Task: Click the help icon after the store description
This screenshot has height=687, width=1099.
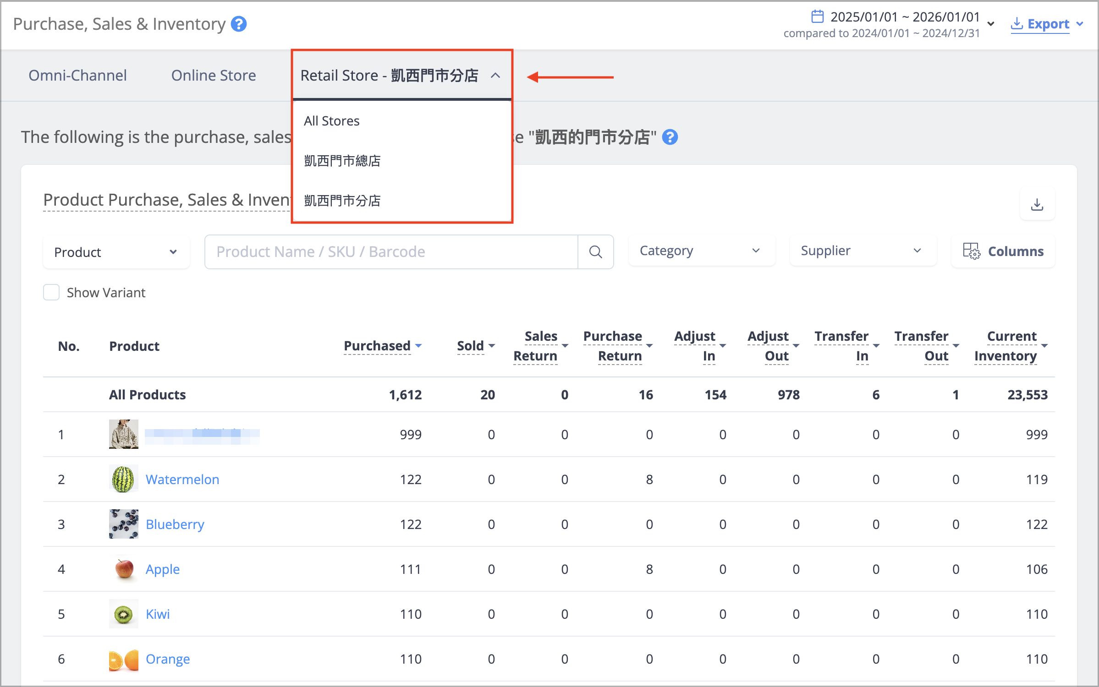Action: [670, 137]
